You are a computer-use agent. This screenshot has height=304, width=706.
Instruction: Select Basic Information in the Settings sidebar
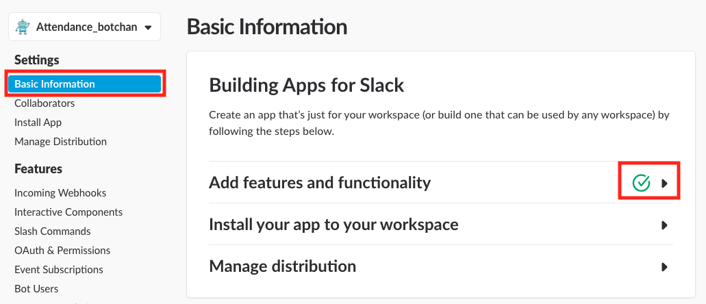tap(55, 84)
